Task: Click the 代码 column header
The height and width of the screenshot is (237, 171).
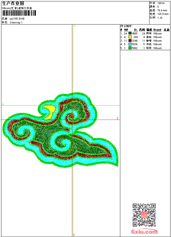Action: click(x=142, y=30)
